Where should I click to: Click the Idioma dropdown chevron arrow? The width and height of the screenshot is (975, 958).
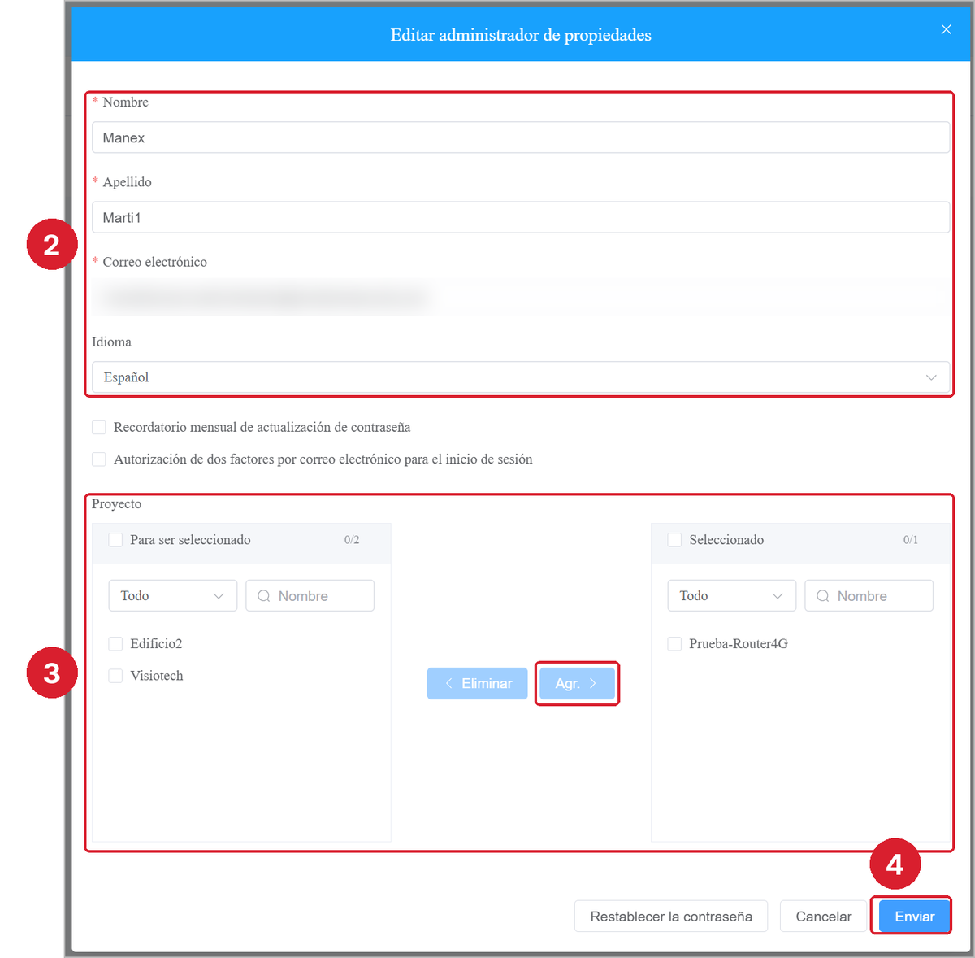click(x=931, y=377)
